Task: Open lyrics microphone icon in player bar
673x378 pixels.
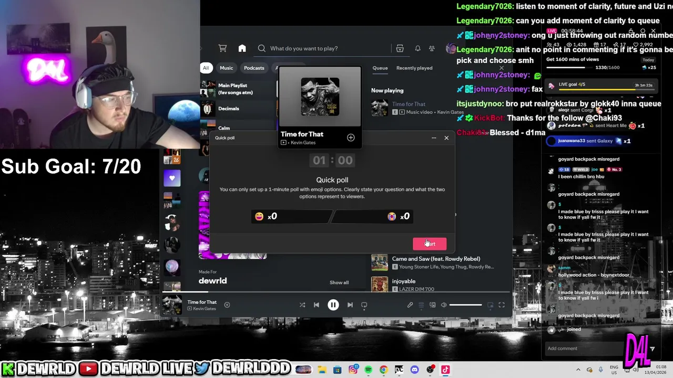Action: click(410, 305)
